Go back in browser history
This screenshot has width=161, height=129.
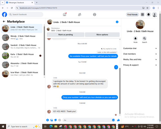click(3, 8)
